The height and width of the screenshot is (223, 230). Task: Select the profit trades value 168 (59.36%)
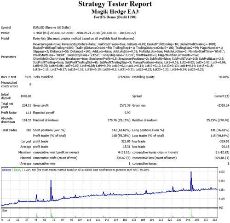[121, 136]
